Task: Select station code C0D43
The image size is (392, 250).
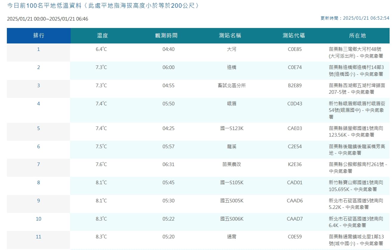Action: (295, 104)
